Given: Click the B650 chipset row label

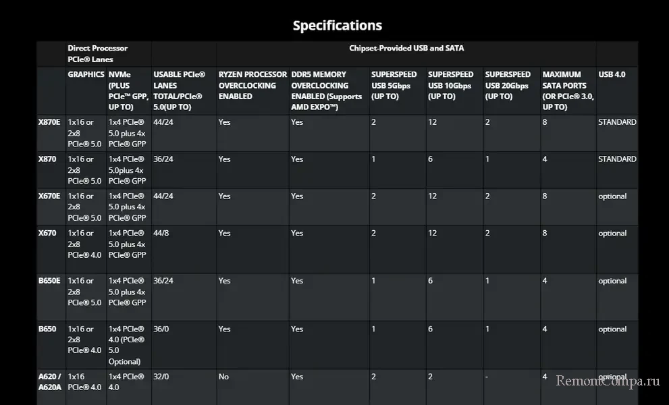Looking at the screenshot, I should (47, 329).
